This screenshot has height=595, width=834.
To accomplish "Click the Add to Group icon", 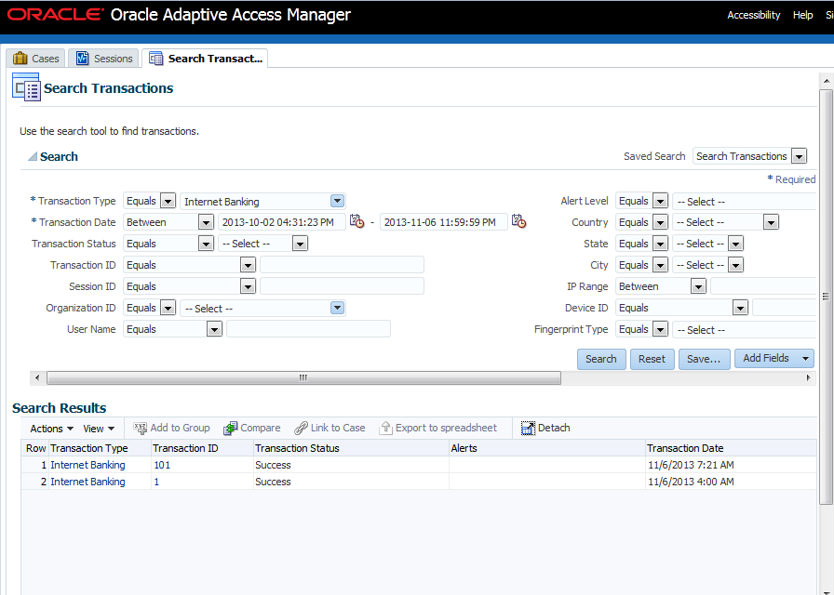I will pyautogui.click(x=141, y=429).
